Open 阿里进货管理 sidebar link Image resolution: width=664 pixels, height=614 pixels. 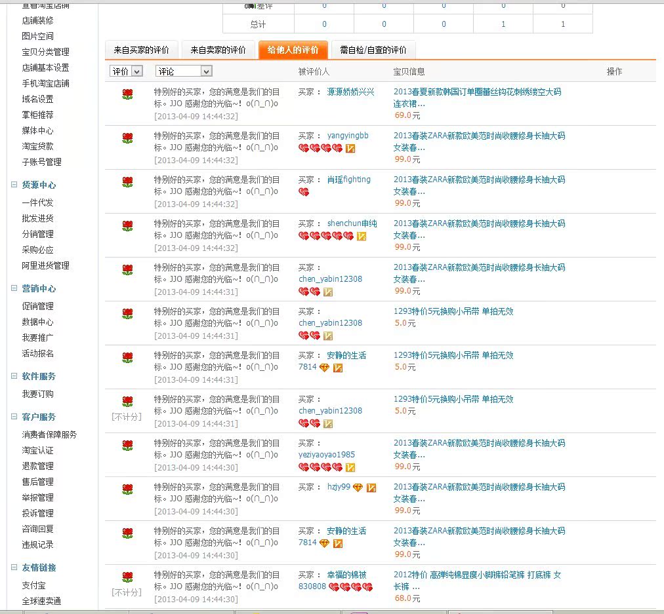pos(46,265)
